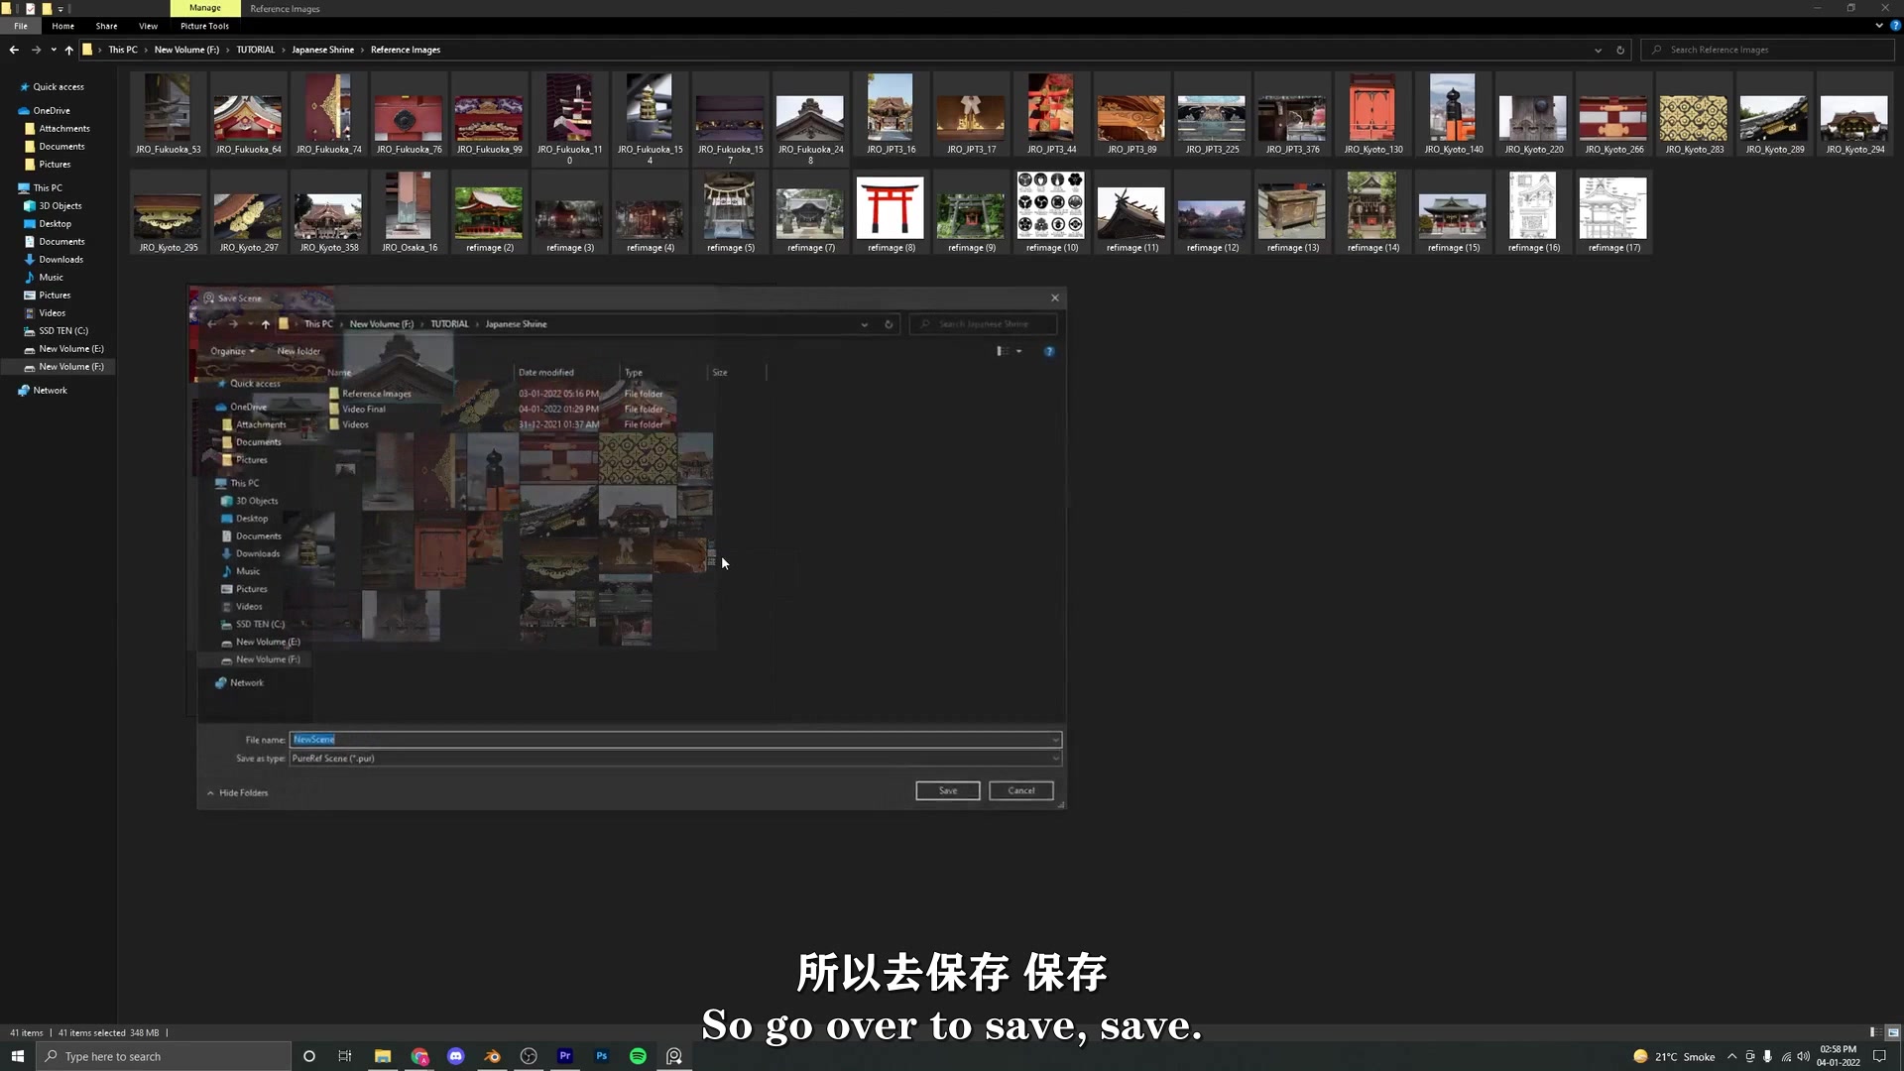Screen dimensions: 1904x1071
Task: Click the Save as type dropdown in Save dialog
Action: [x=672, y=759]
